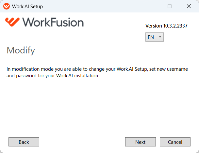Click the 'and password for your Work.AI installation' line
The image size is (199, 153).
(53, 76)
